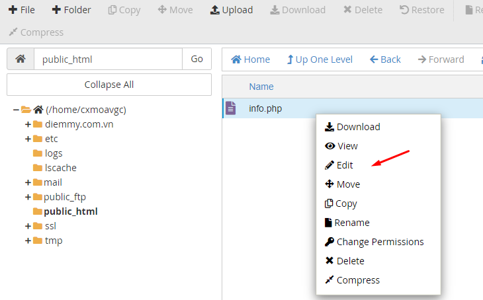
Task: Select View in the context menu
Action: pos(347,146)
